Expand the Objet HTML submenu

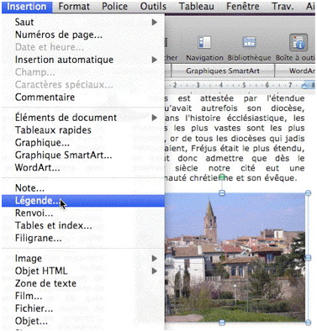(x=83, y=271)
